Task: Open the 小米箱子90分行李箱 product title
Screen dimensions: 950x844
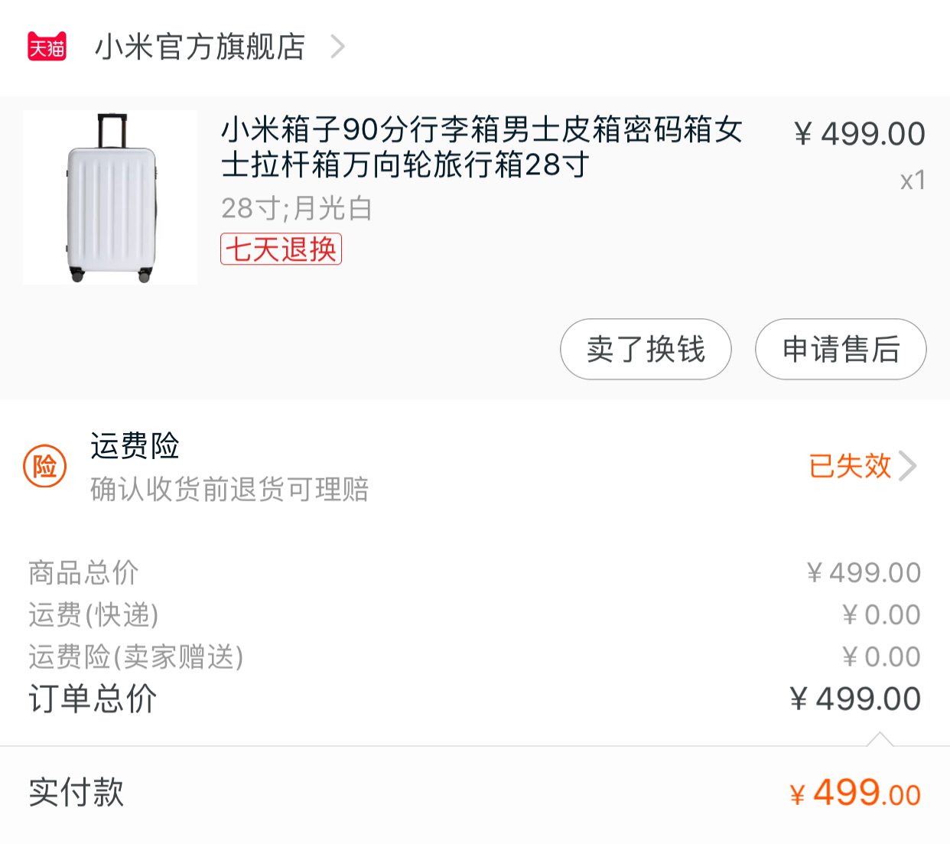Action: (481, 147)
